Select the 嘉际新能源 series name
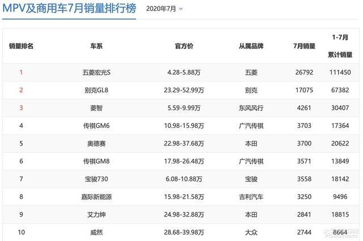Screen dimensions: 363x241 [x=96, y=197]
